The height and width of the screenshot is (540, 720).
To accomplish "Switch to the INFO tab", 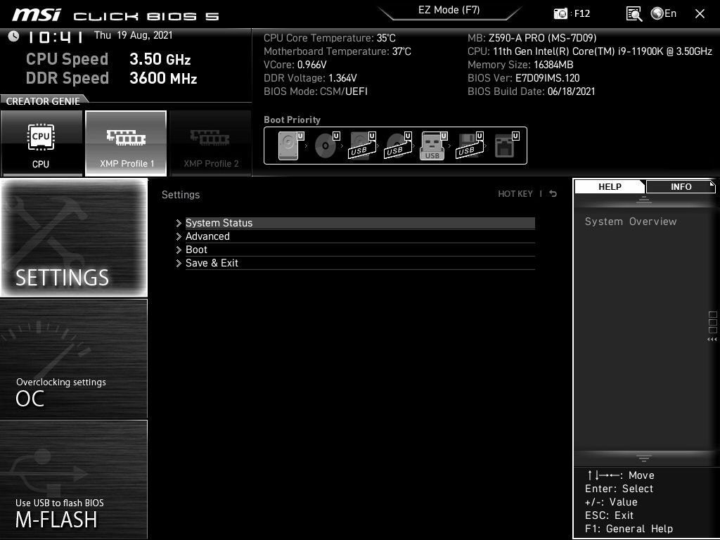I will (x=681, y=186).
